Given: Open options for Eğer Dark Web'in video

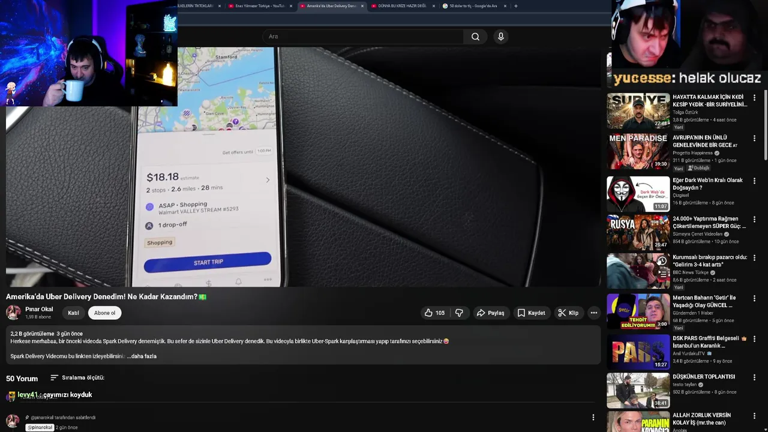Looking at the screenshot, I should (x=754, y=181).
